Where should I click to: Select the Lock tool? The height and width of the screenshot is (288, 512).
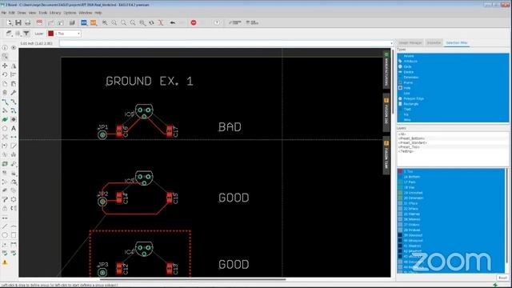pos(5,208)
